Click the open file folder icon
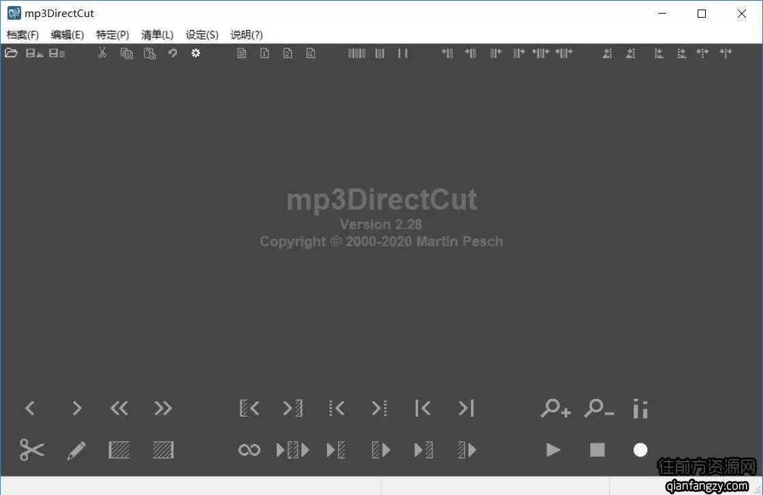This screenshot has width=763, height=495. click(x=11, y=53)
